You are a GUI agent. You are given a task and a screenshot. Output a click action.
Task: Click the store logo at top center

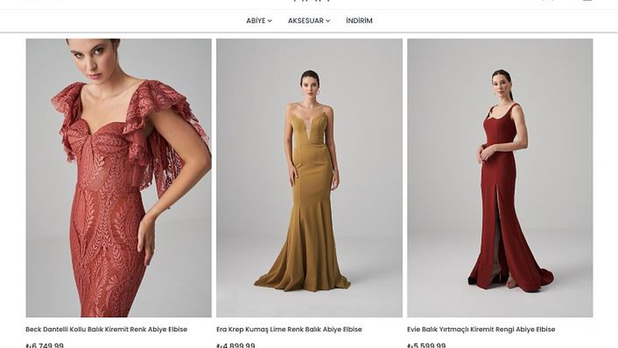pyautogui.click(x=311, y=1)
